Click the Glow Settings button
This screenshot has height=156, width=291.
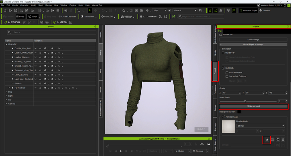tap(253, 40)
